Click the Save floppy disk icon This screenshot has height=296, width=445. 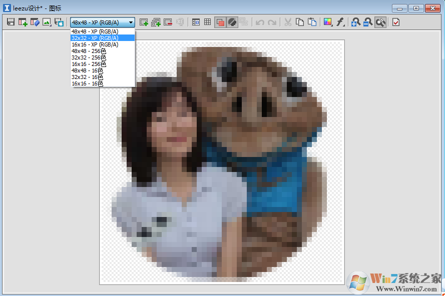[11, 22]
